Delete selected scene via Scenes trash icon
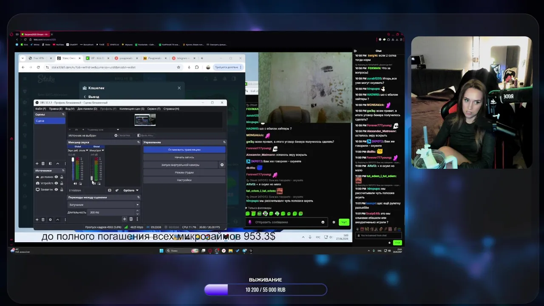This screenshot has width=544, height=306. pyautogui.click(x=43, y=163)
